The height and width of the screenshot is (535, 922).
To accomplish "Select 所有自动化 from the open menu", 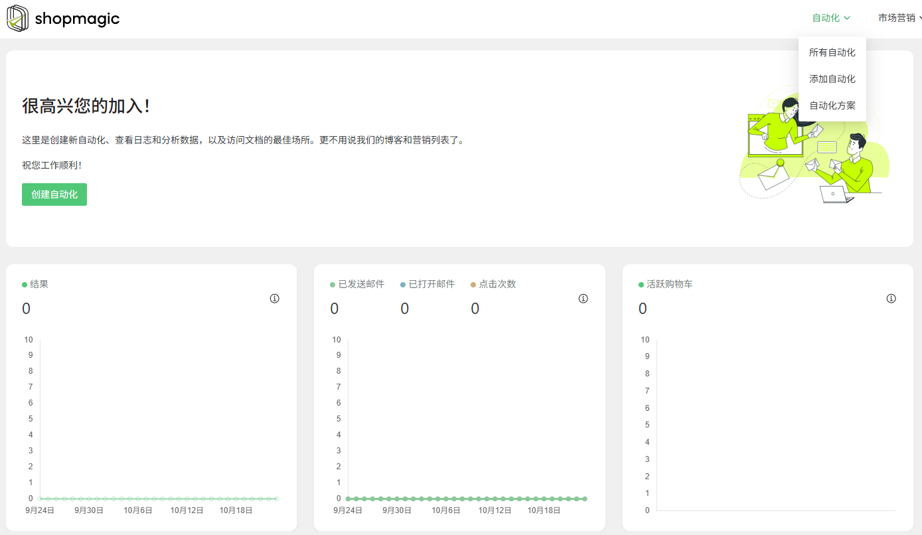I will pos(832,52).
